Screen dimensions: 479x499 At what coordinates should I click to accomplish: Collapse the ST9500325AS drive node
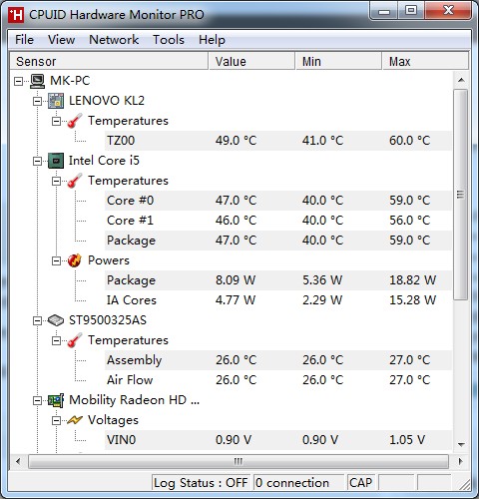(x=38, y=320)
